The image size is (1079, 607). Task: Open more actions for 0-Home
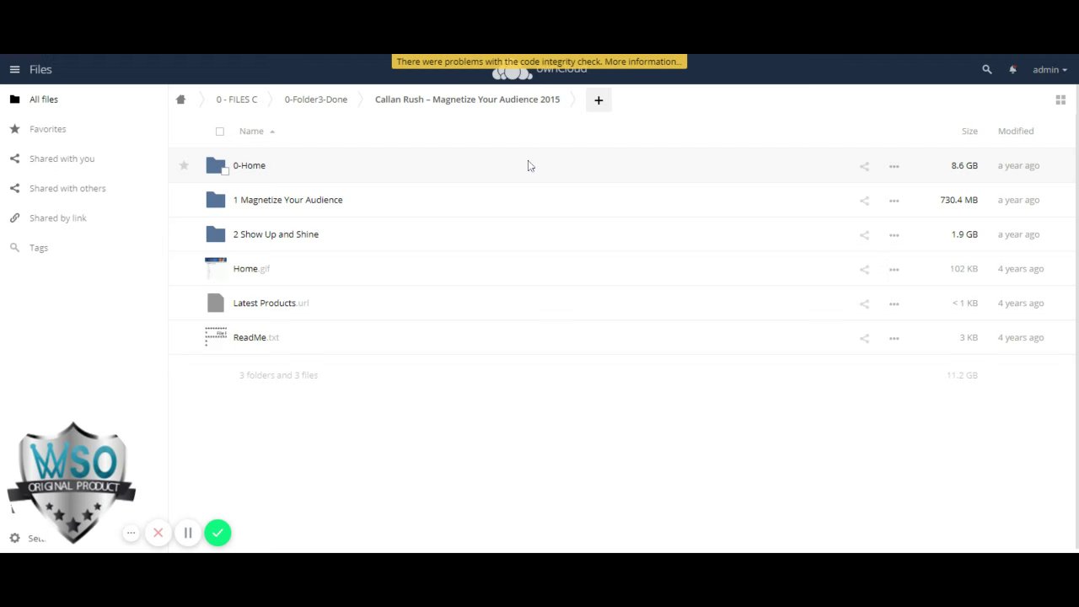(894, 166)
